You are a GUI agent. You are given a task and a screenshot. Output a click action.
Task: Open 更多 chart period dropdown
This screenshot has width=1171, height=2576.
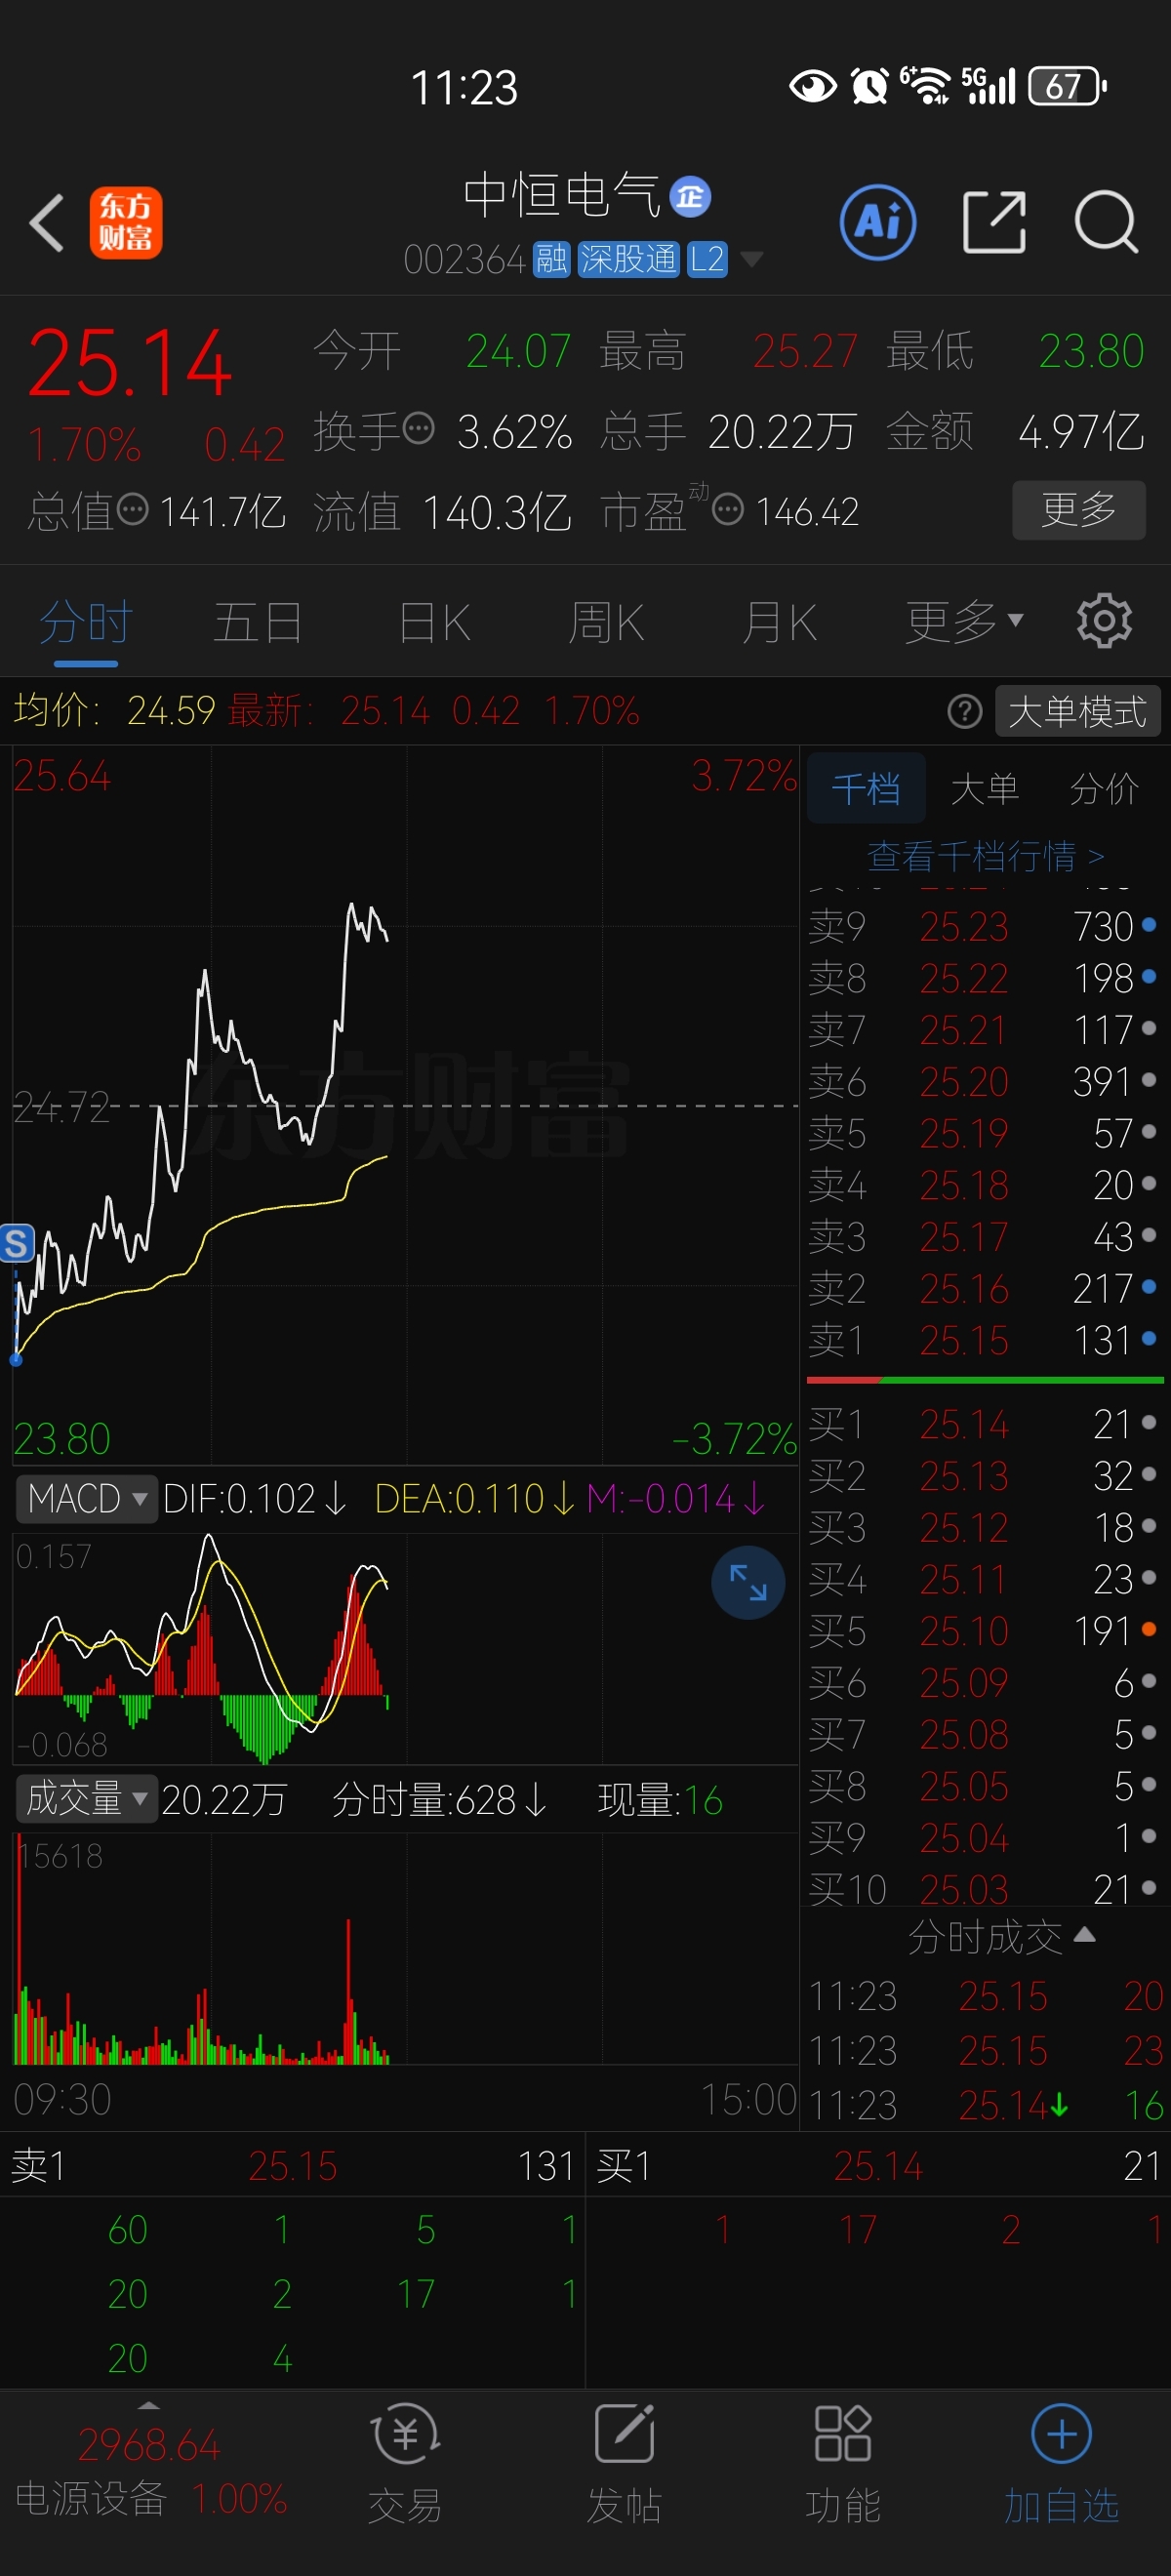click(964, 622)
